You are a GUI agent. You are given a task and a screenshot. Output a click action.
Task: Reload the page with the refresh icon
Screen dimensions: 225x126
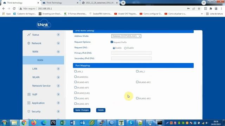pos(14,8)
